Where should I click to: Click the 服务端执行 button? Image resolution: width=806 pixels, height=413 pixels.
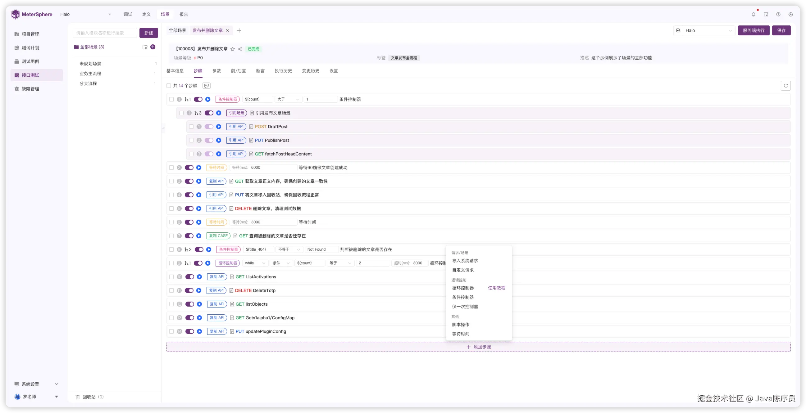(x=753, y=31)
